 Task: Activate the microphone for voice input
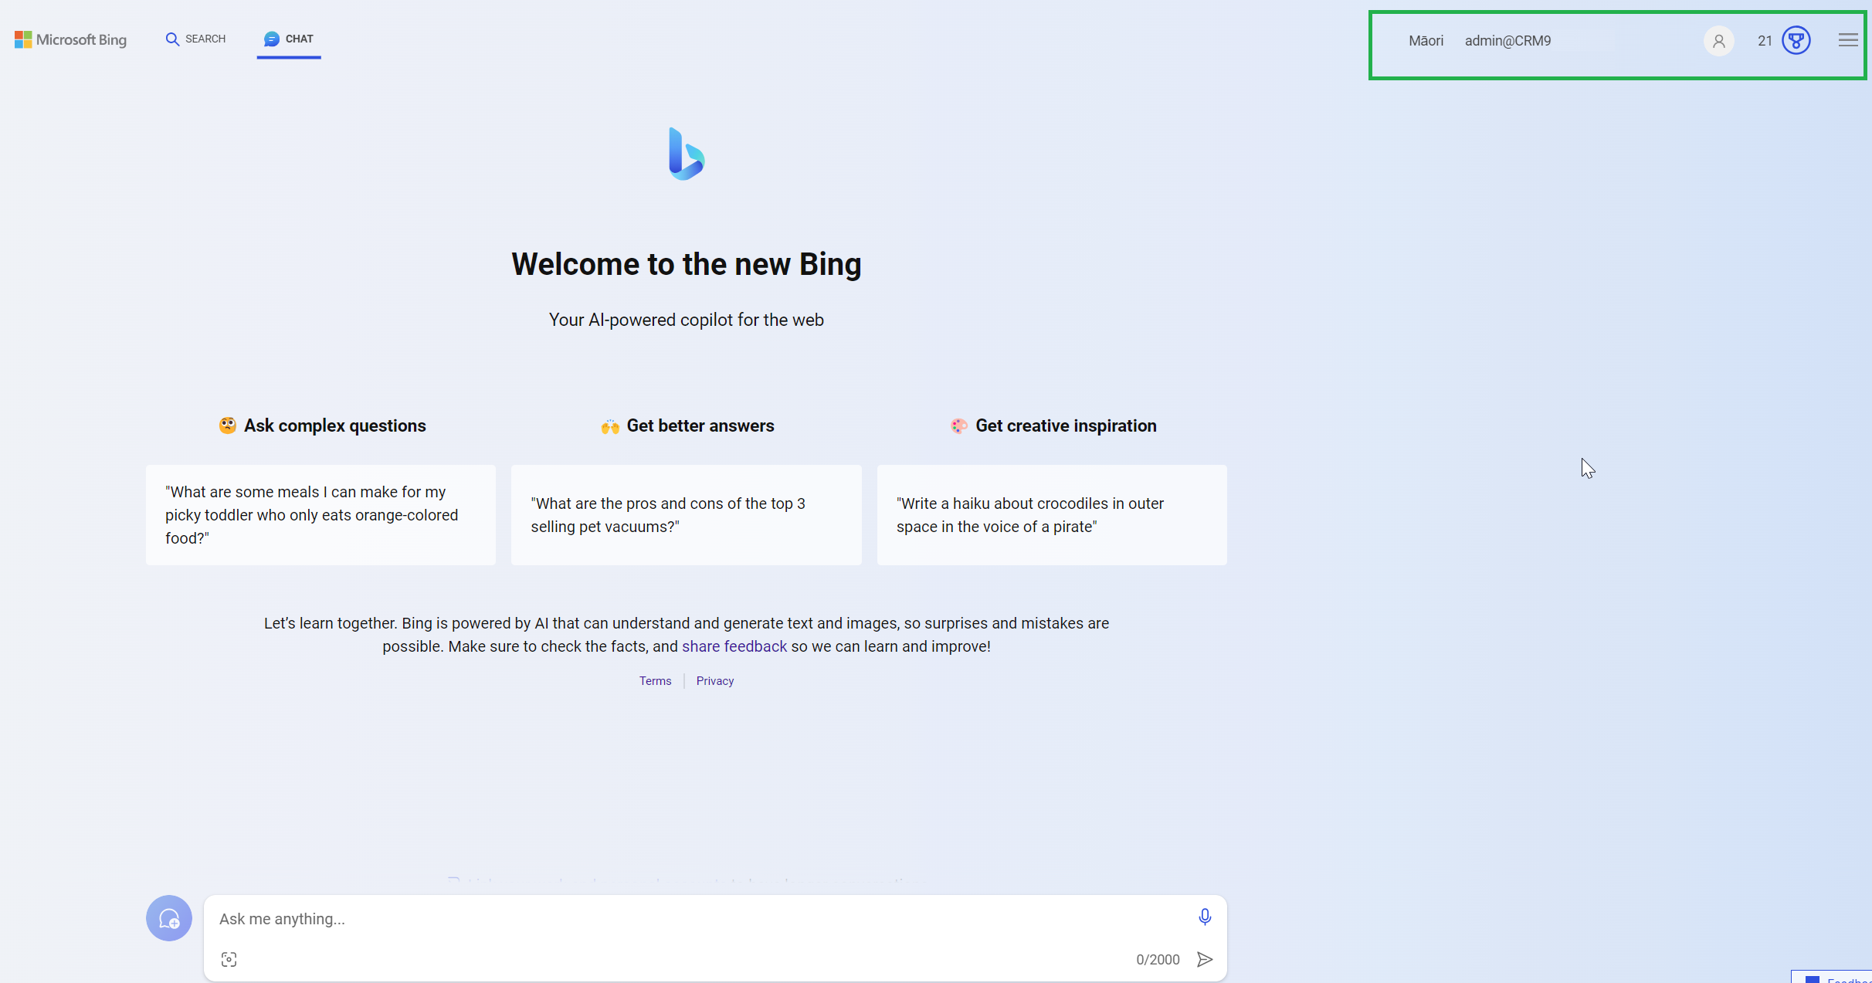point(1205,917)
